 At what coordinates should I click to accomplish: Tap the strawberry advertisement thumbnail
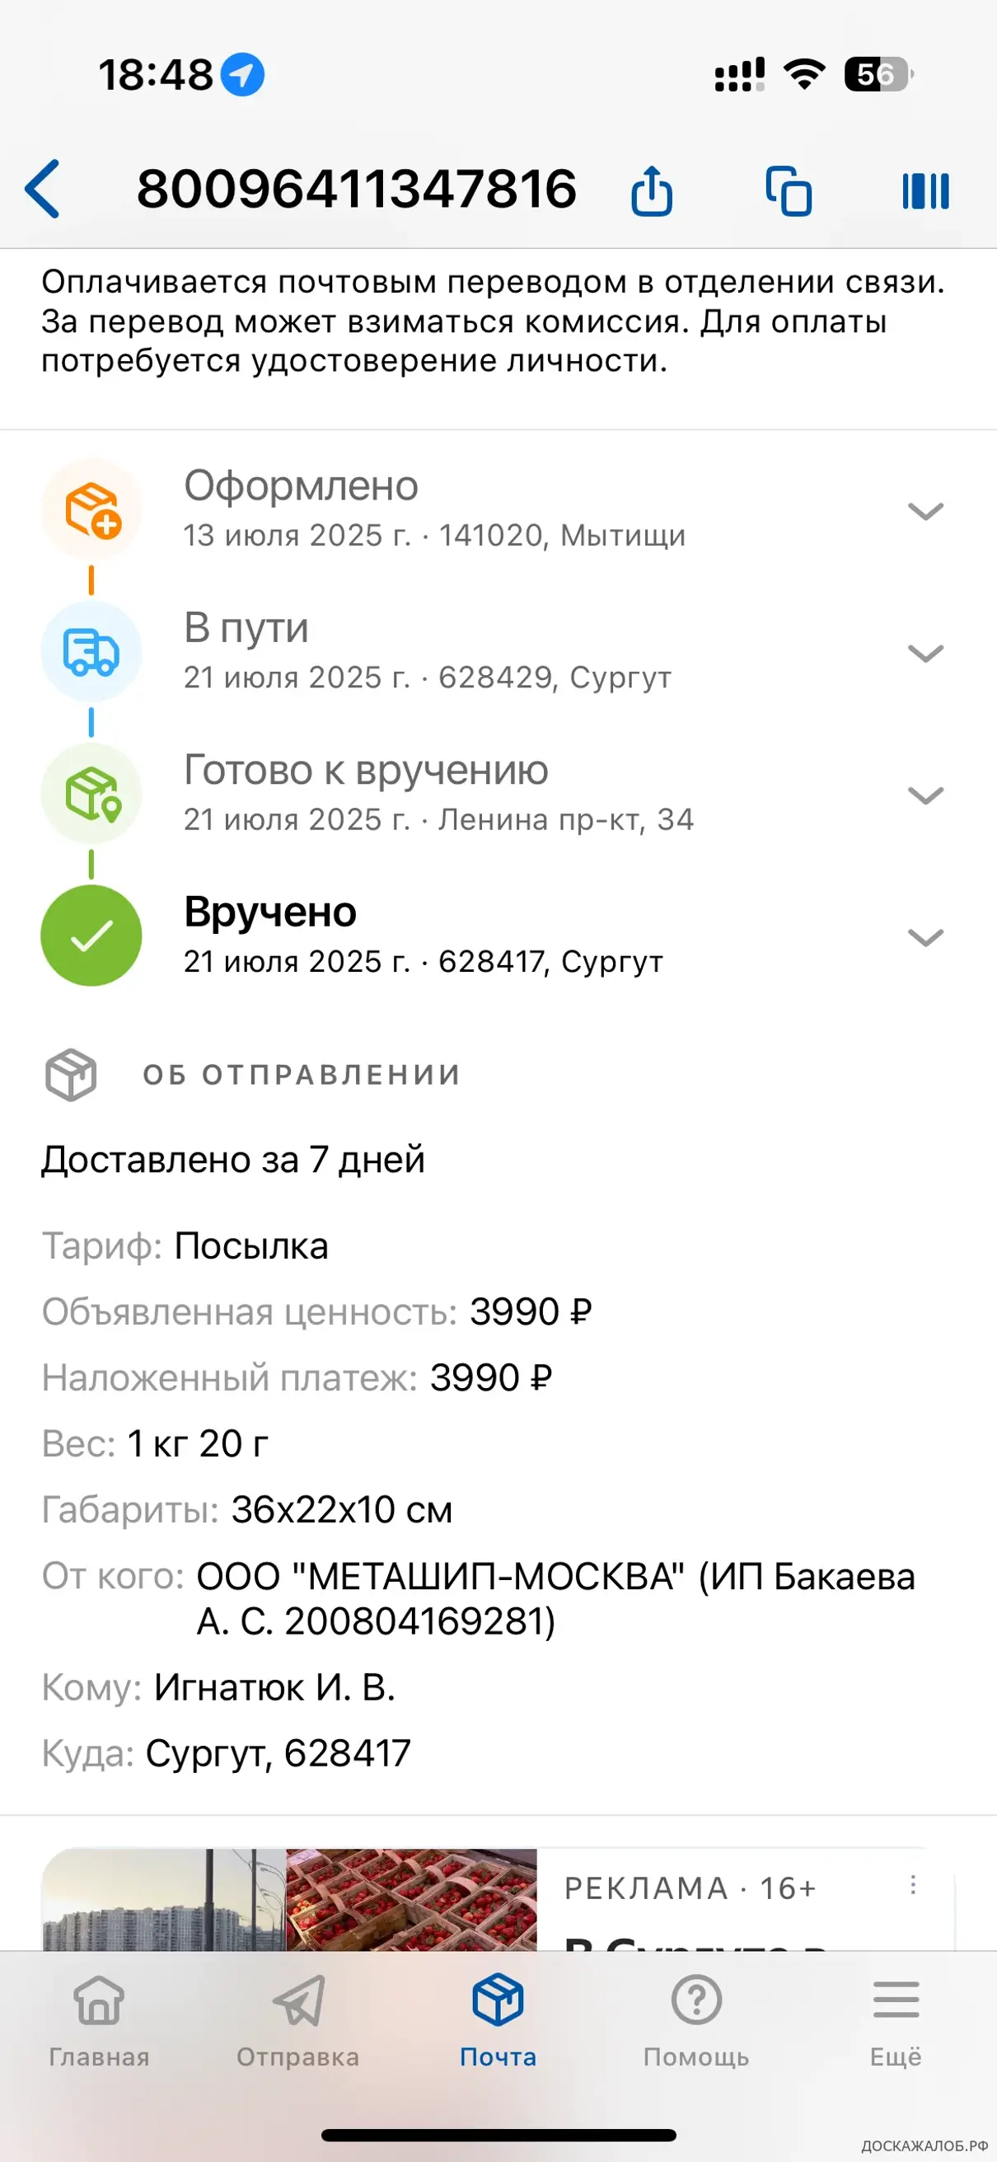(x=411, y=1899)
